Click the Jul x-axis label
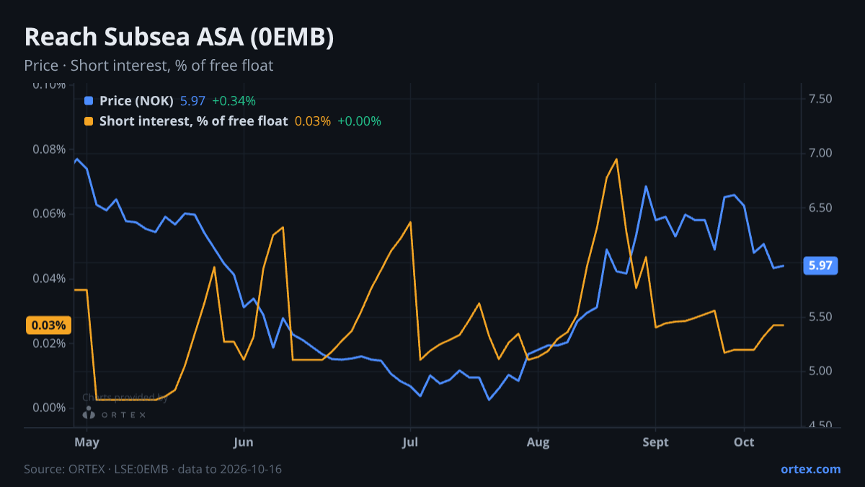 click(x=410, y=442)
